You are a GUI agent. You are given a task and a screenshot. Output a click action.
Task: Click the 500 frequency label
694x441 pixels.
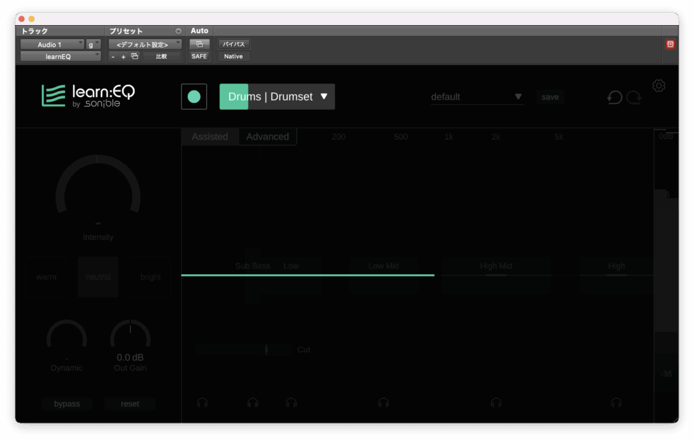[x=401, y=137]
